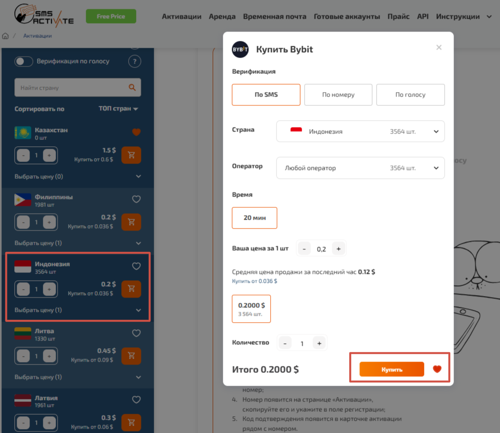Raise your price per unit with plus
Image resolution: width=500 pixels, height=433 pixels.
point(339,249)
